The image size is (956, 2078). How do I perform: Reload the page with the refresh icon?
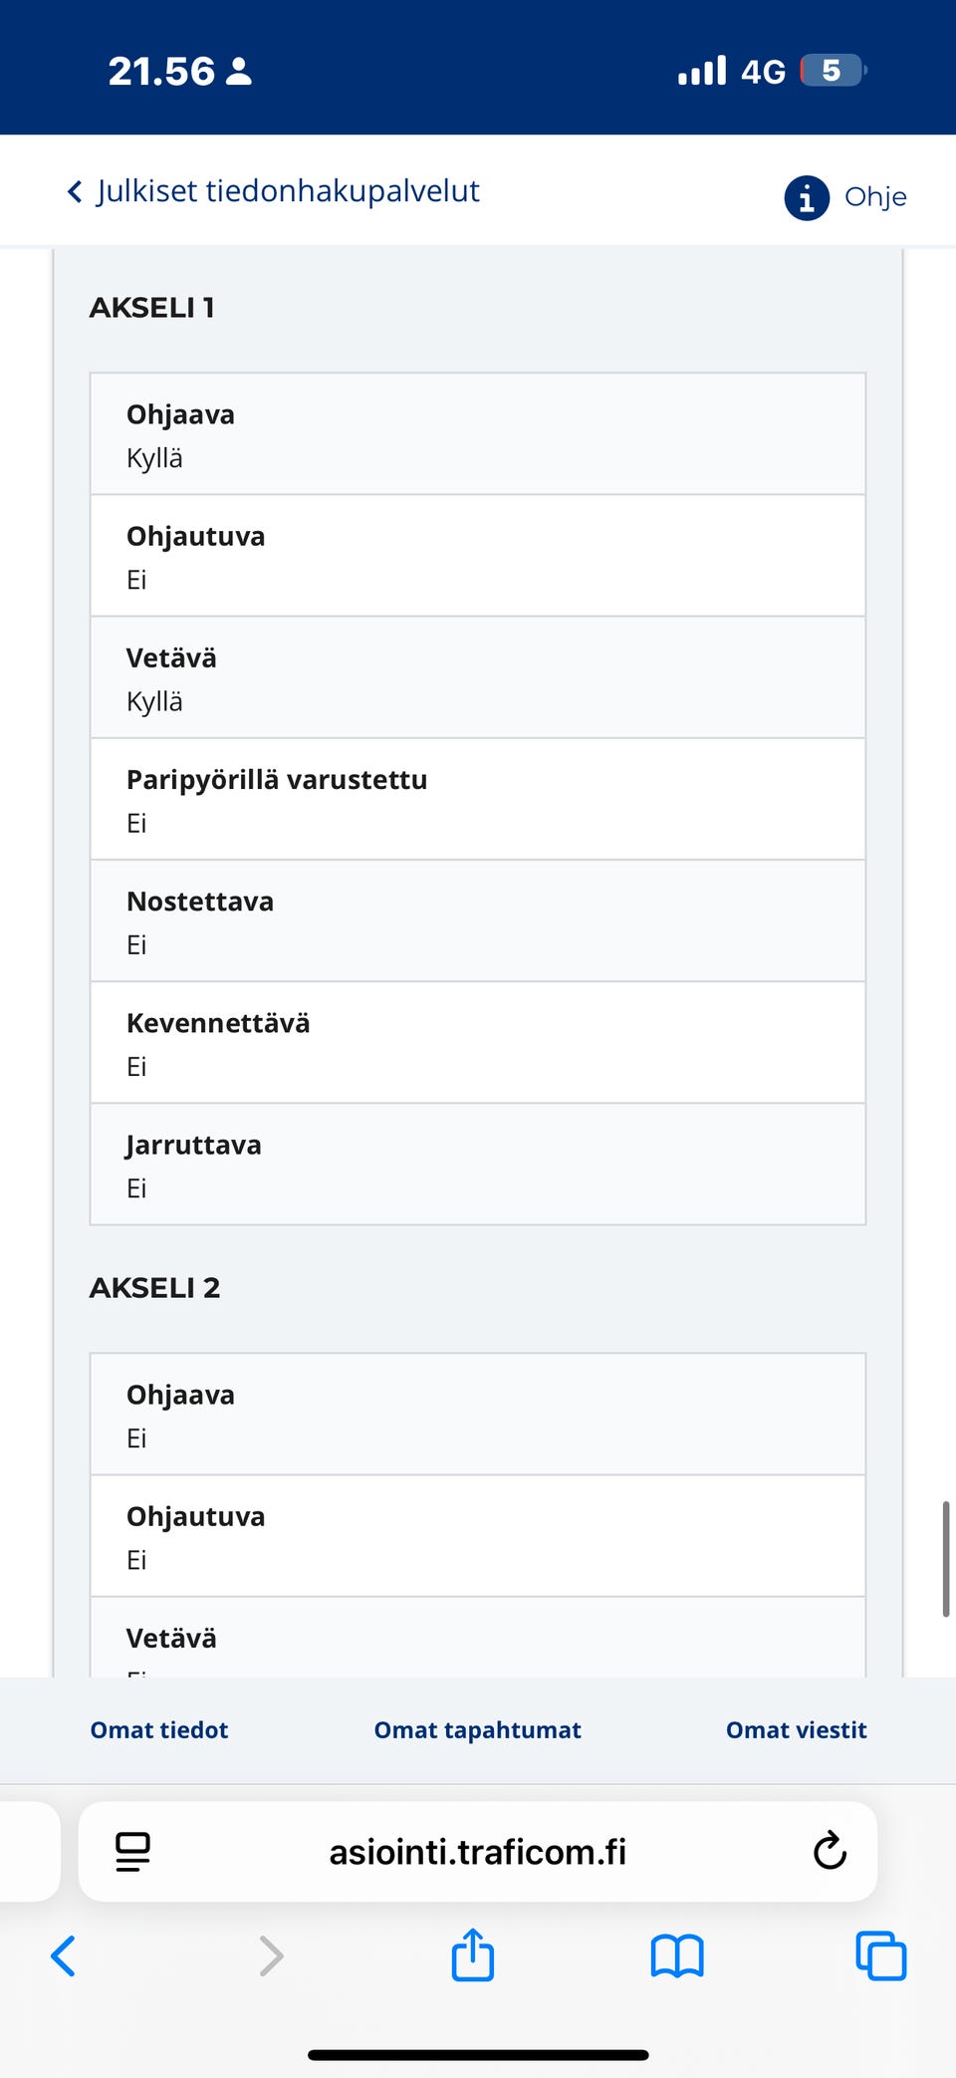coord(830,1851)
